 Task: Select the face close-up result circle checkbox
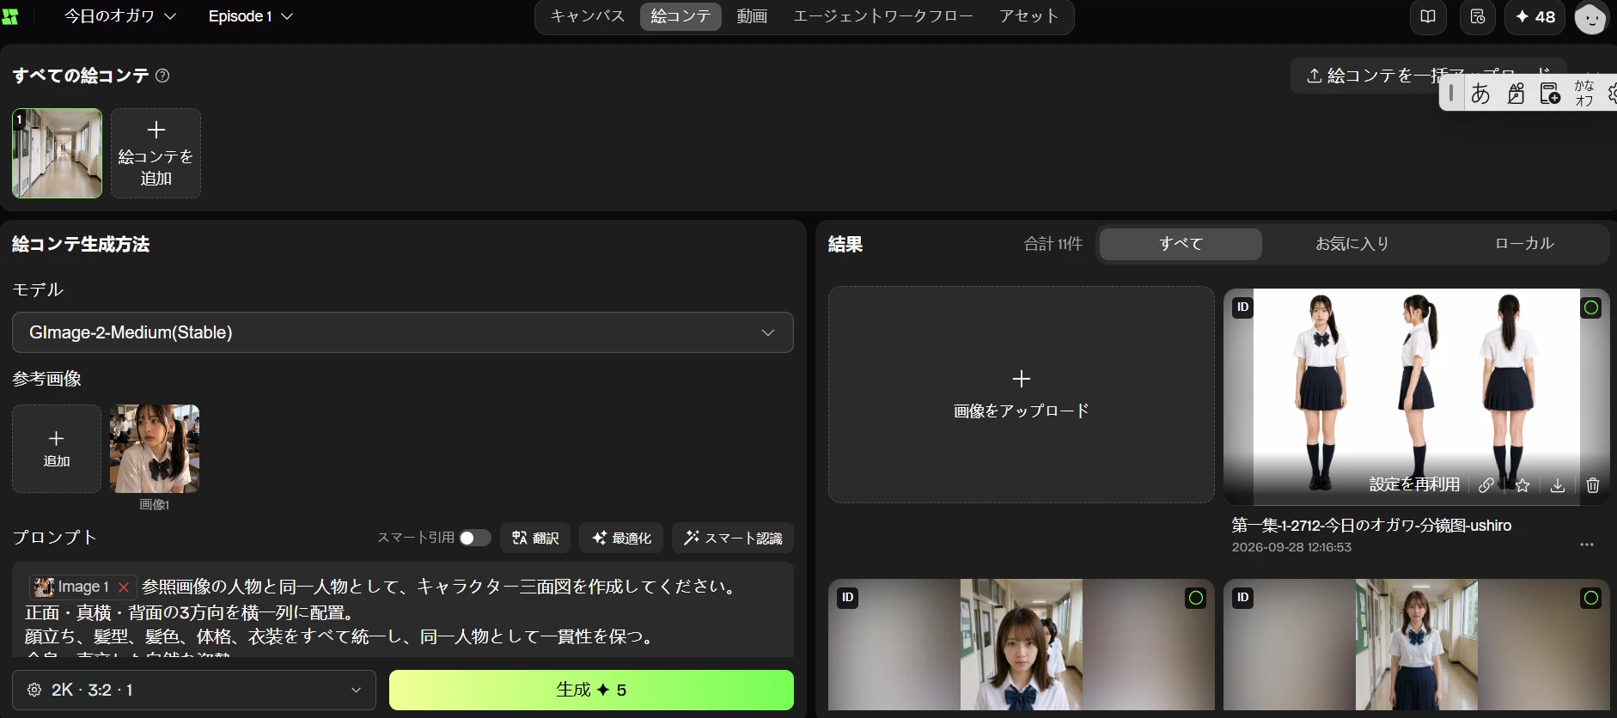coord(1195,598)
